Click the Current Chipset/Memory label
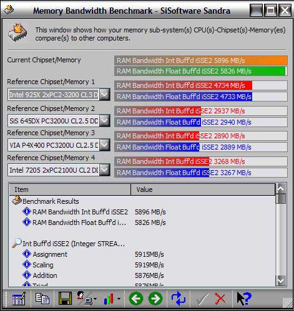 point(44,60)
